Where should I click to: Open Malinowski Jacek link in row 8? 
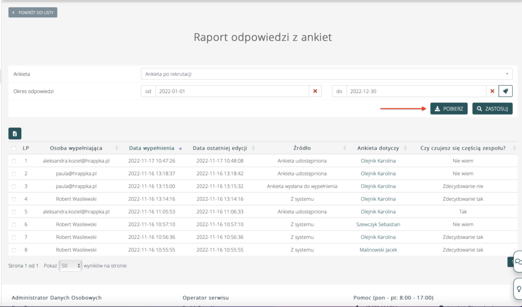point(378,249)
